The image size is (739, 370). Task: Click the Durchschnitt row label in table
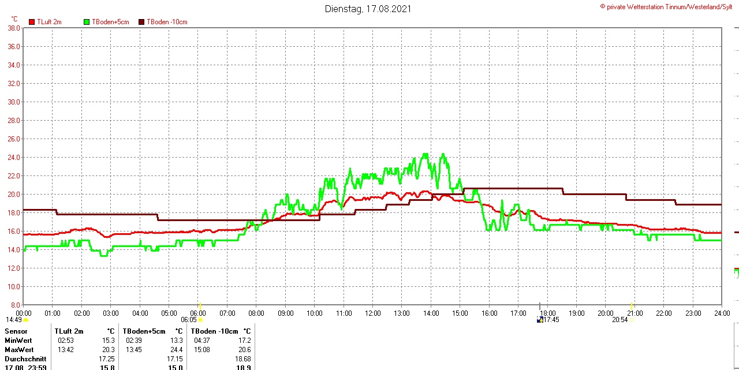click(25, 359)
